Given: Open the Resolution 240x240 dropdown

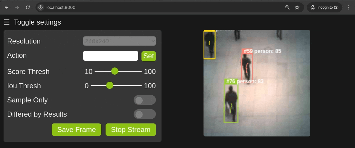Looking at the screenshot, I should pos(120,41).
